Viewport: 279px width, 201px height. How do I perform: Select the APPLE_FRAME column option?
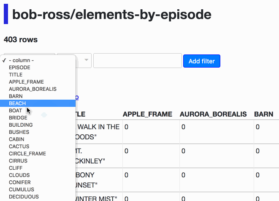coord(38,82)
